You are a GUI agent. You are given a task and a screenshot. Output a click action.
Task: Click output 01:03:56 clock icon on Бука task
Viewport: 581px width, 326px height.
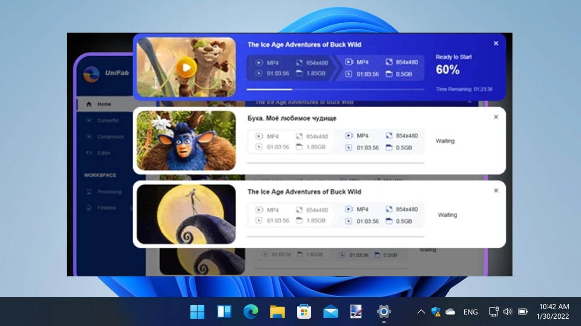click(349, 148)
